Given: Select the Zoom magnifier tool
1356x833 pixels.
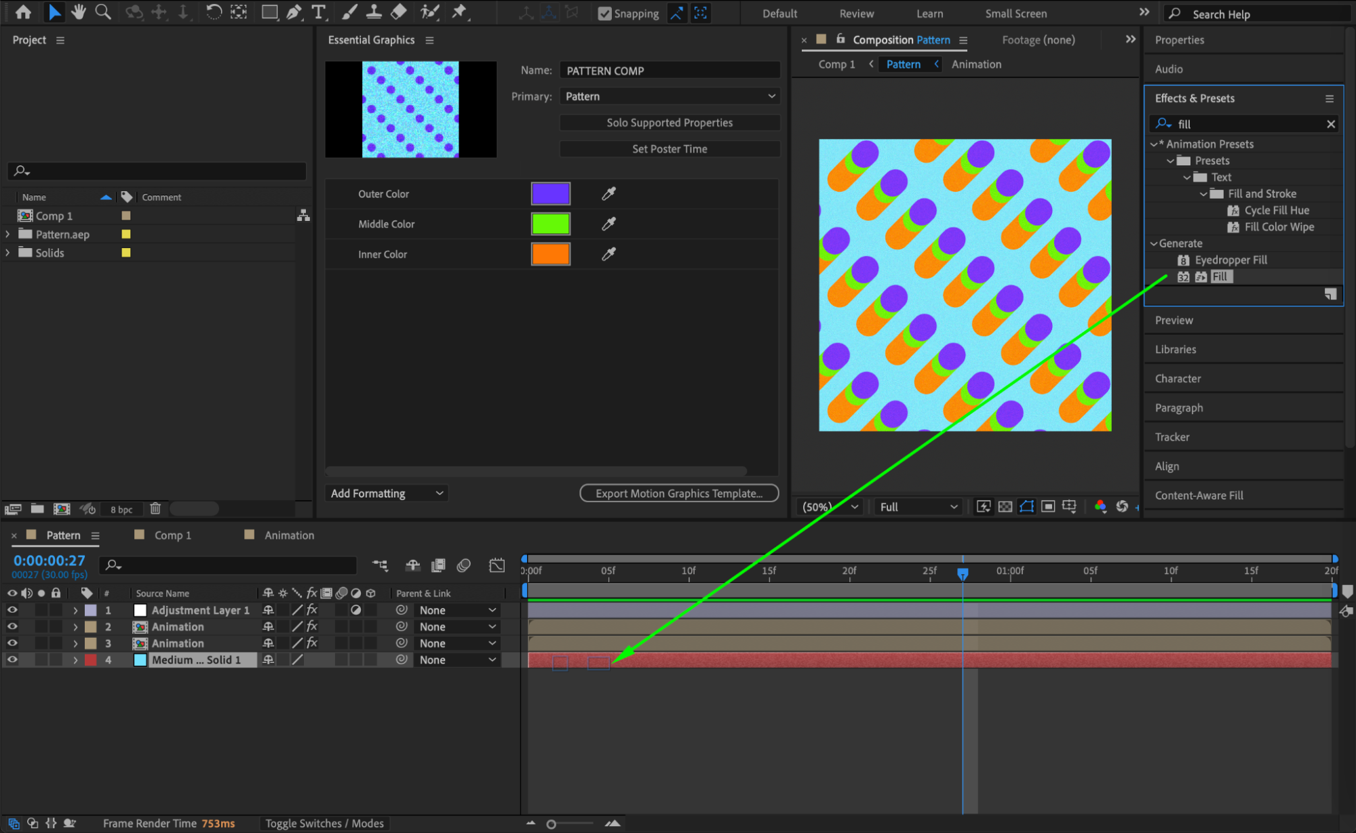Looking at the screenshot, I should click(x=102, y=12).
